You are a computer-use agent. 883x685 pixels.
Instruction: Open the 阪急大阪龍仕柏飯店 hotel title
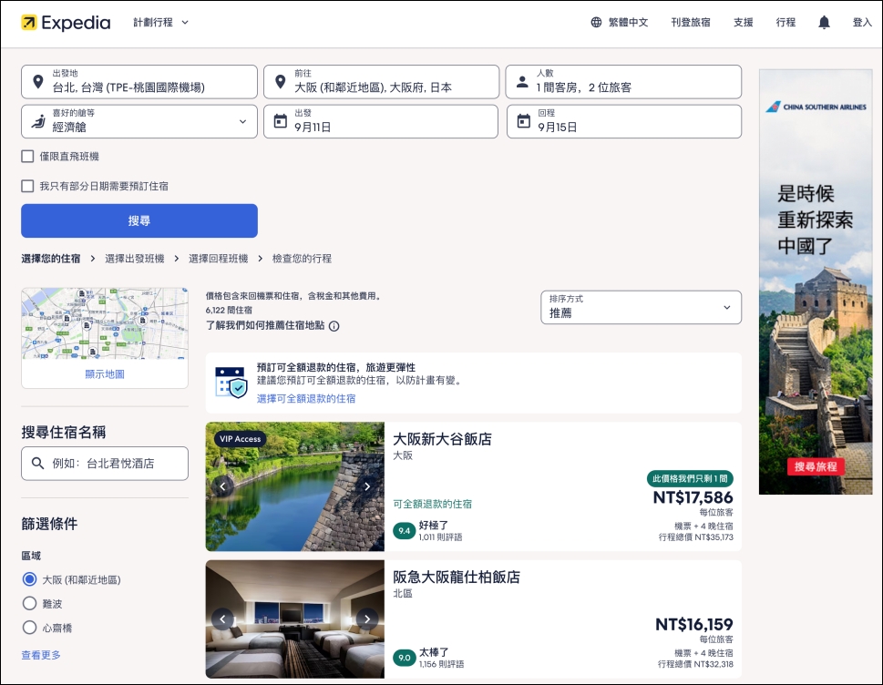(x=457, y=577)
